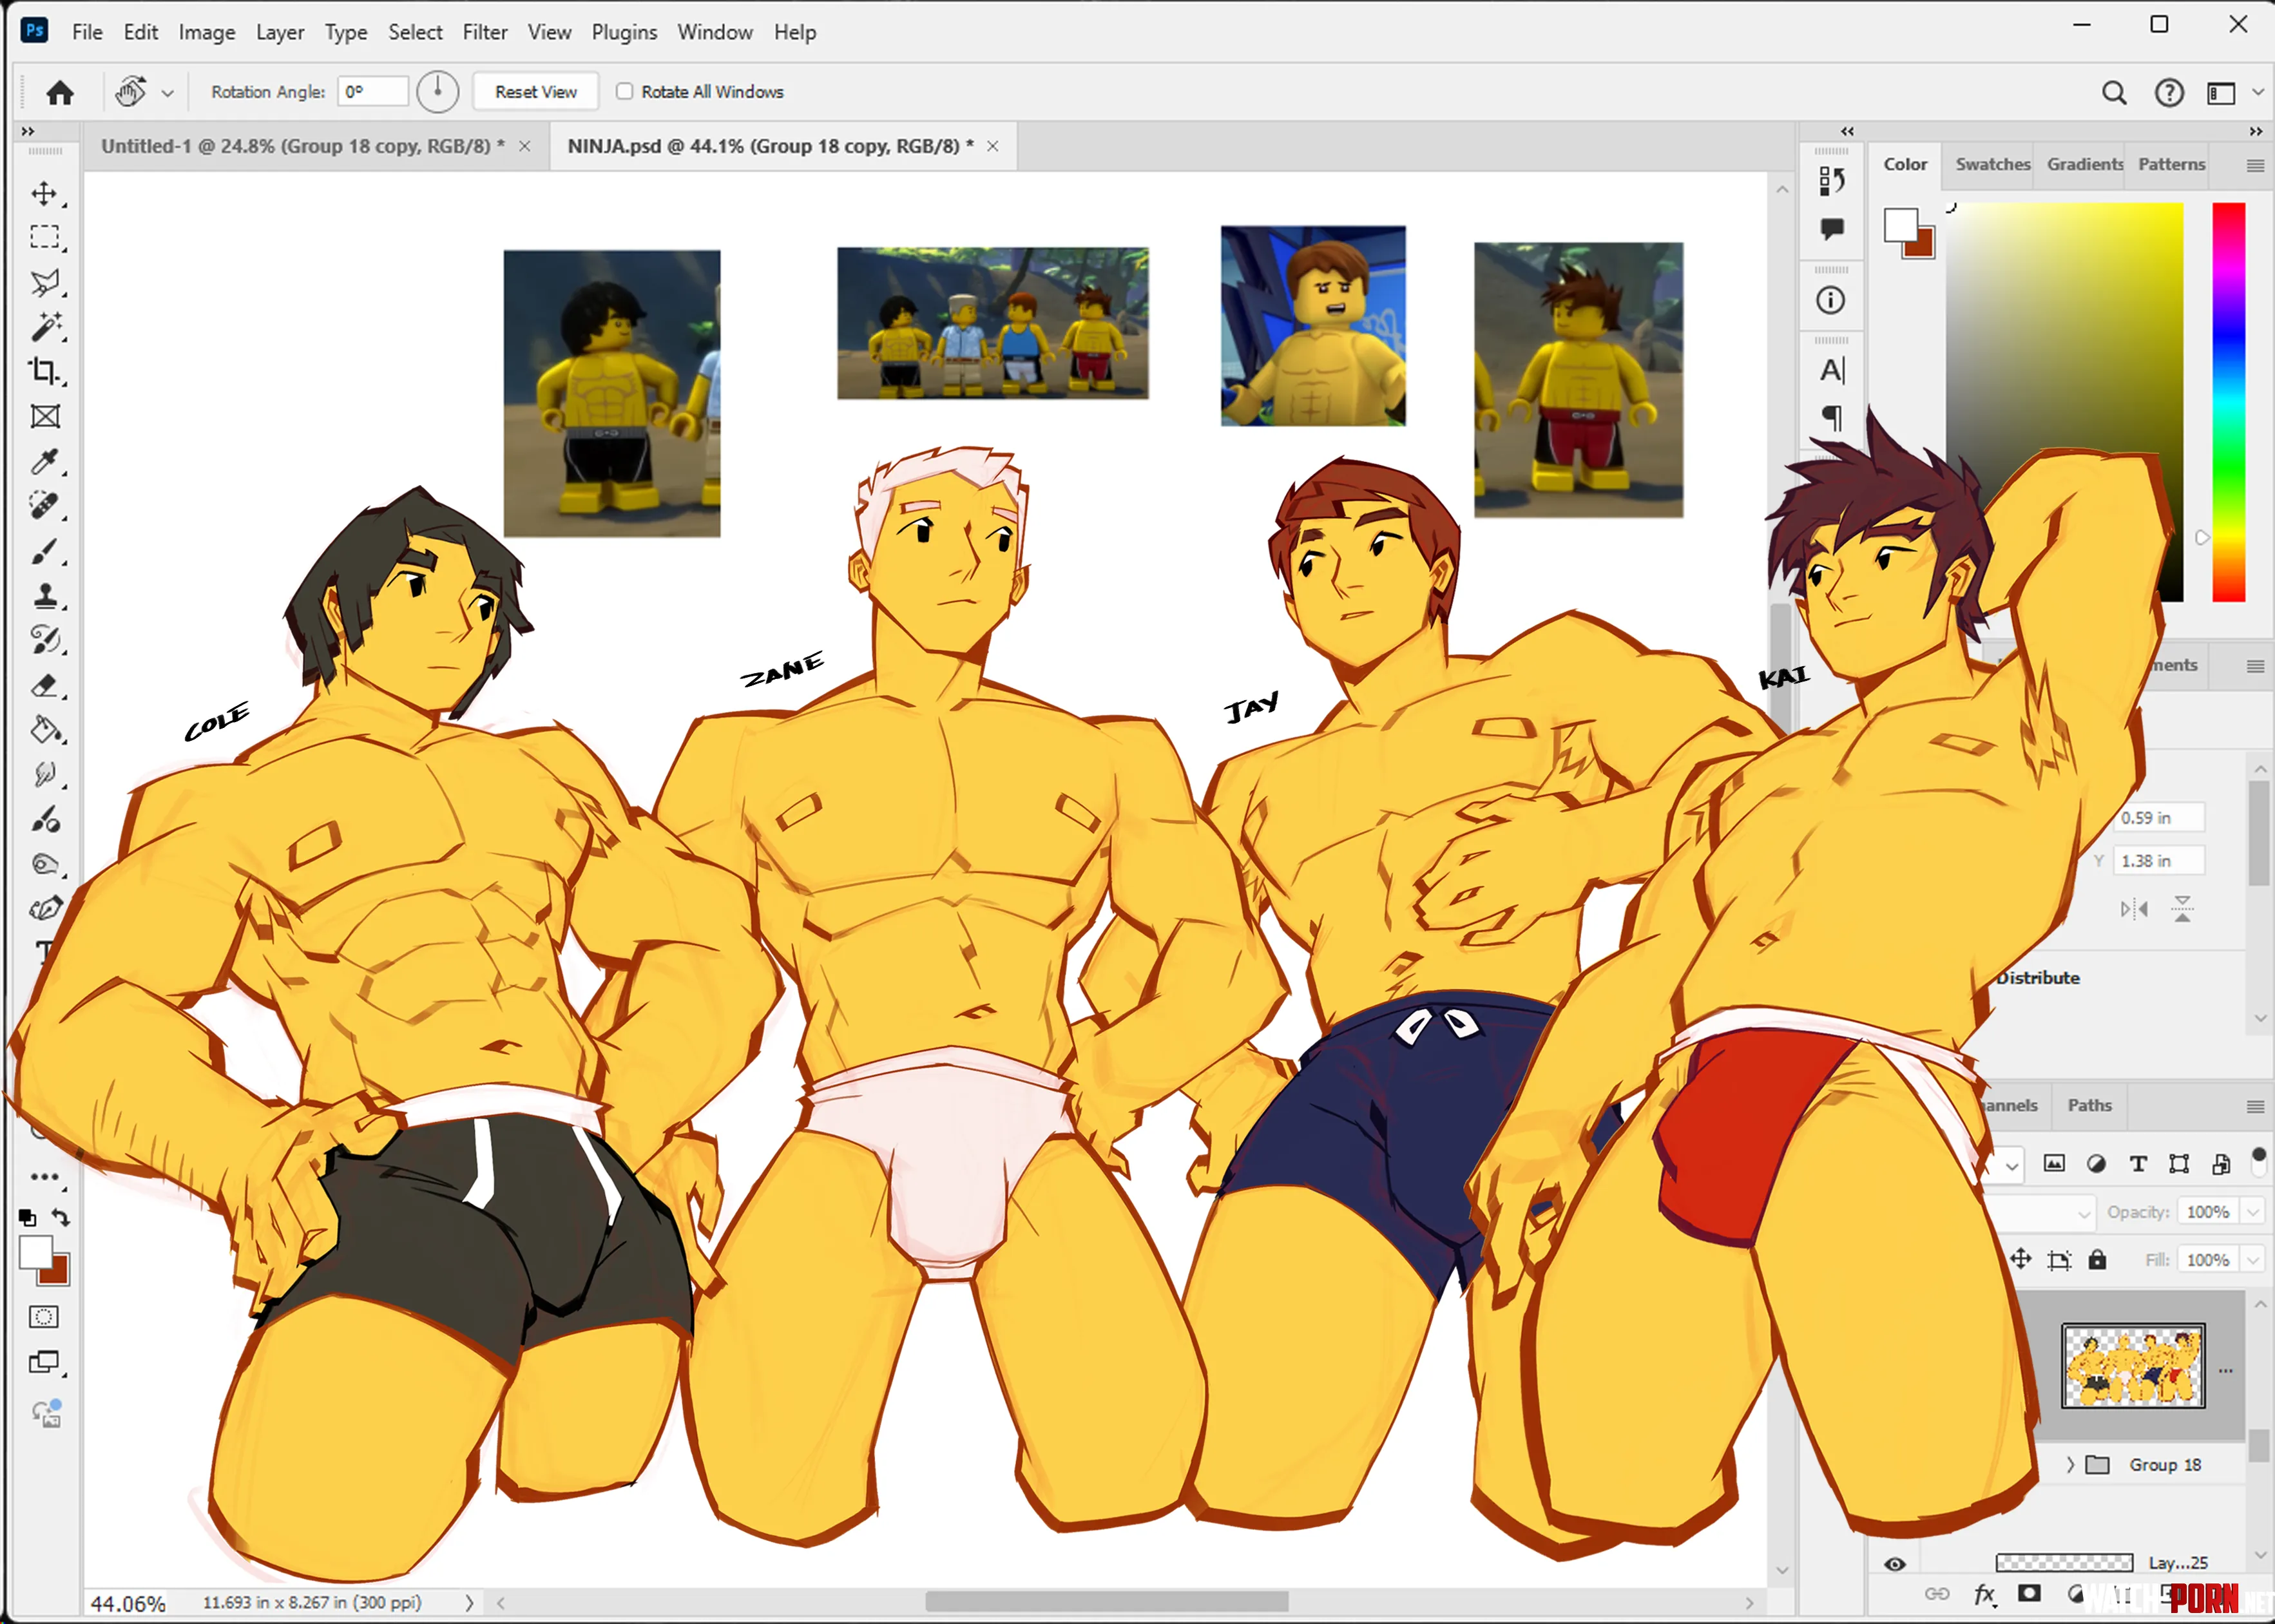Toggle filter for pixel layers
This screenshot has width=2275, height=1624.
tap(2054, 1163)
